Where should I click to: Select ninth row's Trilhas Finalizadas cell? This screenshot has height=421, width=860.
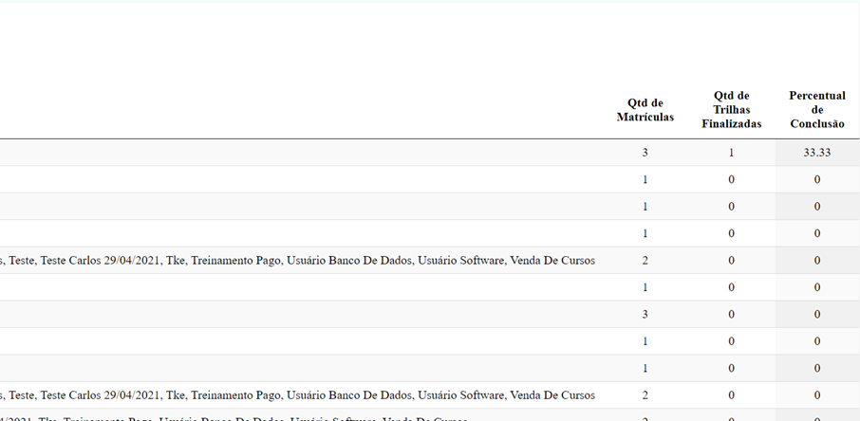point(731,368)
